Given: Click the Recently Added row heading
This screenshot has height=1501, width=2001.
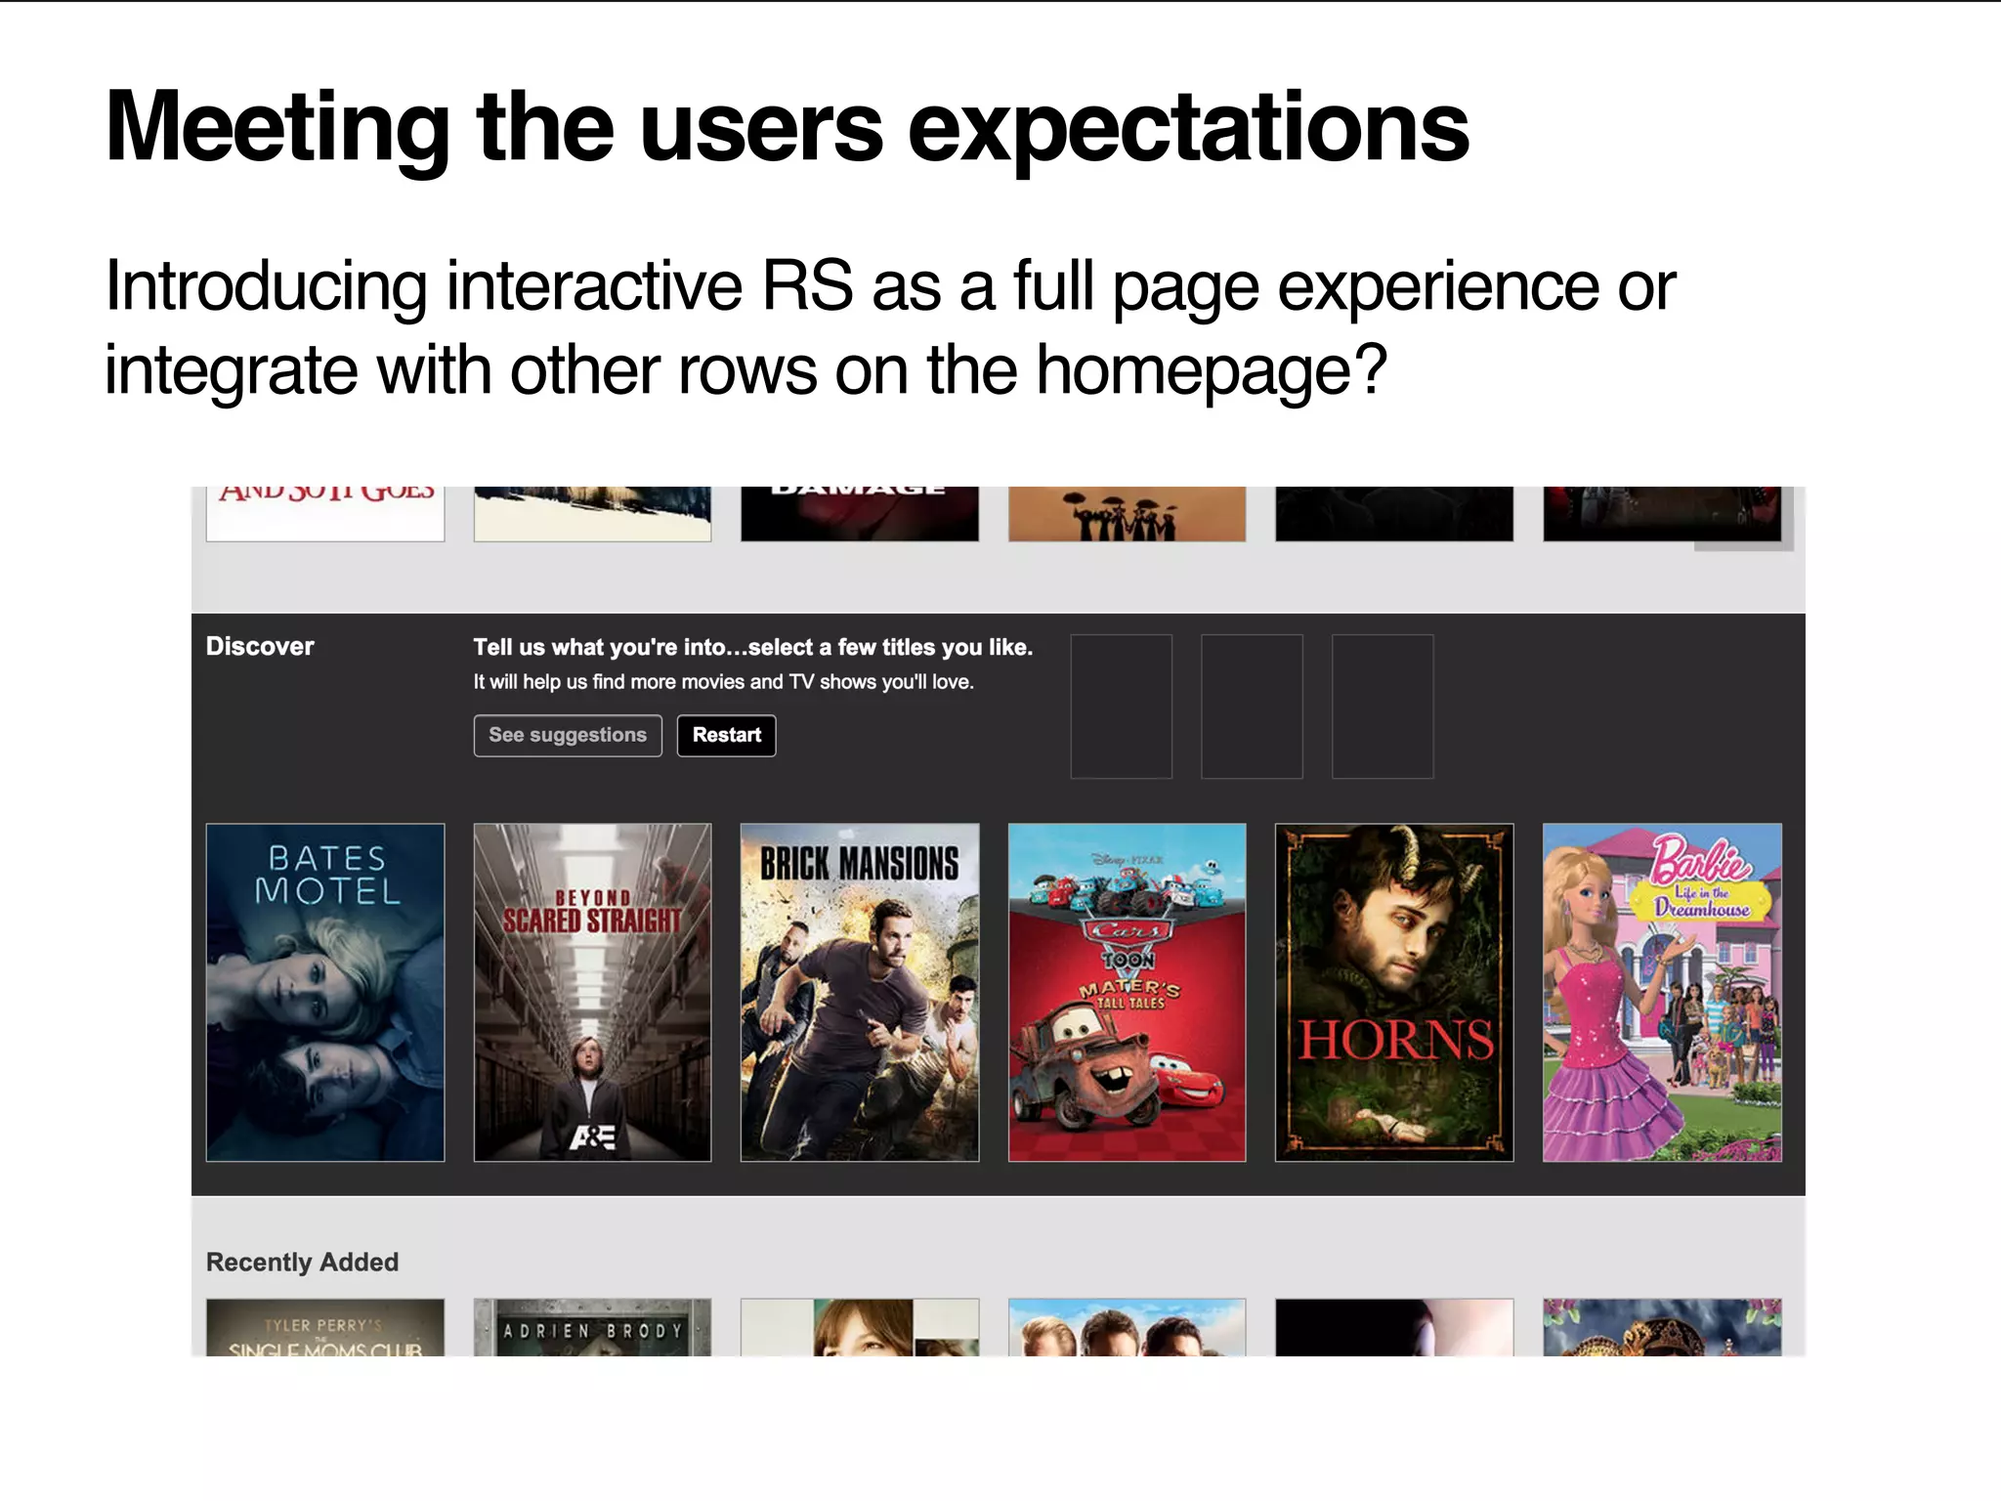Looking at the screenshot, I should tap(302, 1262).
